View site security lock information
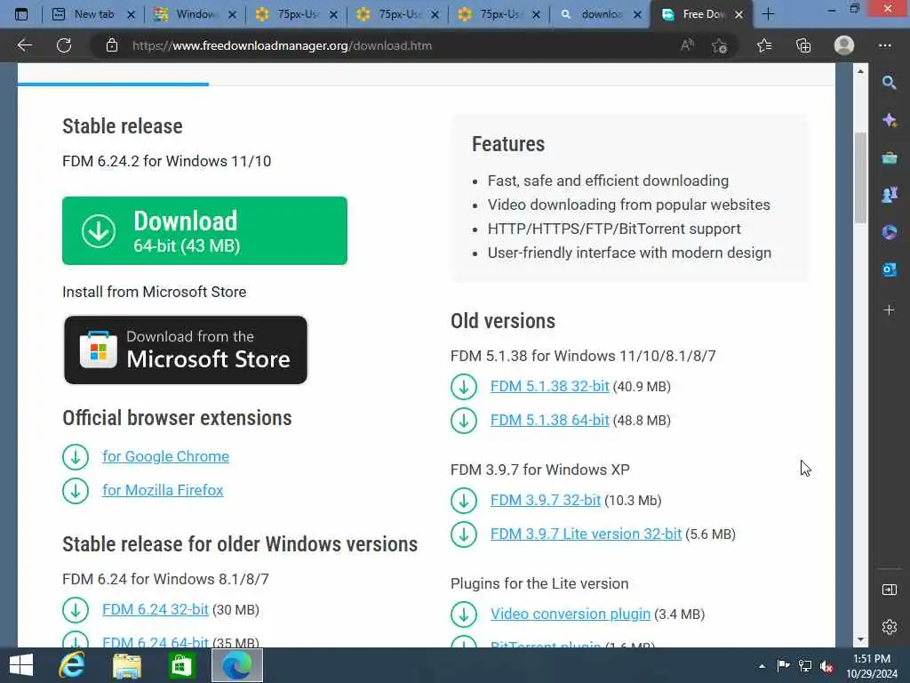This screenshot has height=683, width=910. point(112,45)
